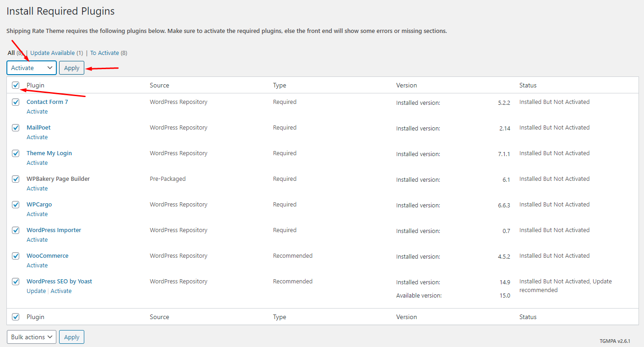The width and height of the screenshot is (644, 347).
Task: Click the Source column header at top
Action: tap(159, 85)
